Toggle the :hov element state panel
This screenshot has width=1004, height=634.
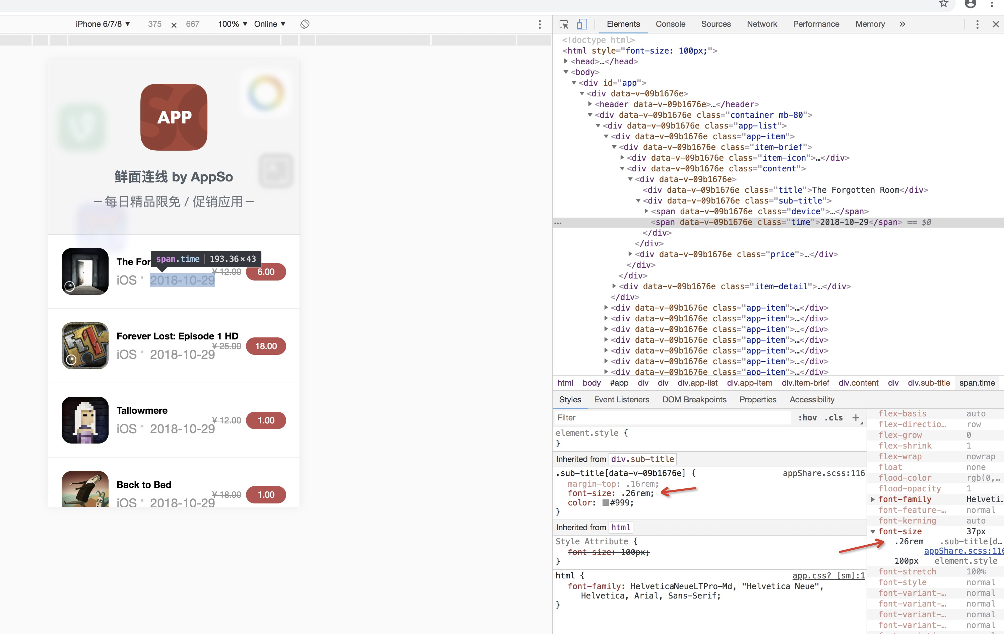pos(807,417)
